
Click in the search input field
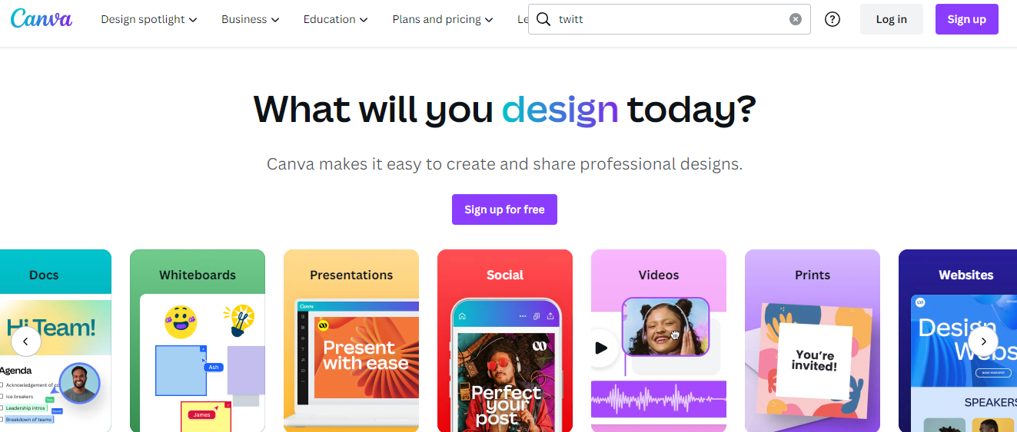(x=669, y=19)
